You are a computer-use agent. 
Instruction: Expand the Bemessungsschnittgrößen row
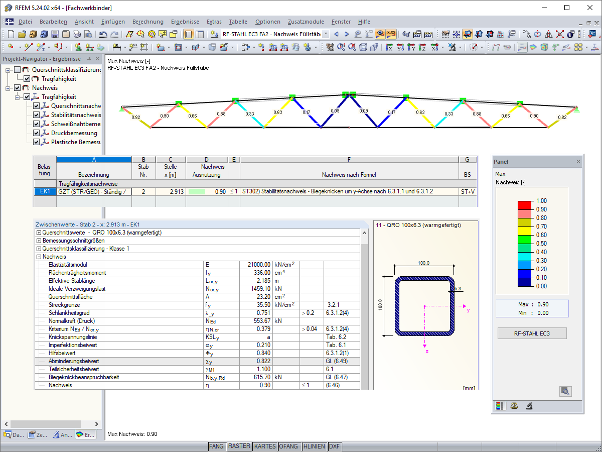pos(39,241)
